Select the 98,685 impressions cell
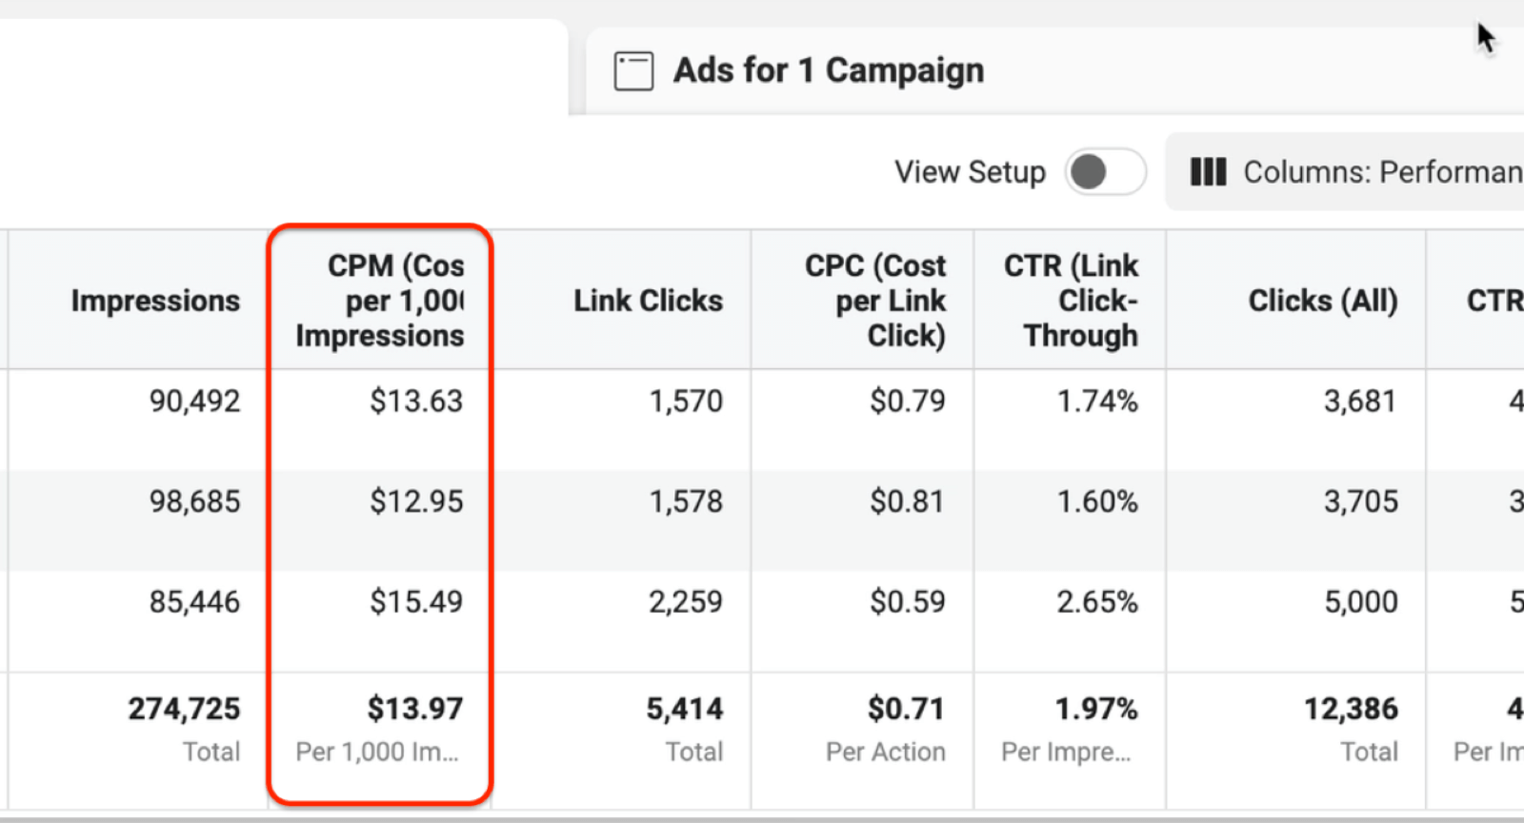Image resolution: width=1524 pixels, height=823 pixels. [x=194, y=501]
